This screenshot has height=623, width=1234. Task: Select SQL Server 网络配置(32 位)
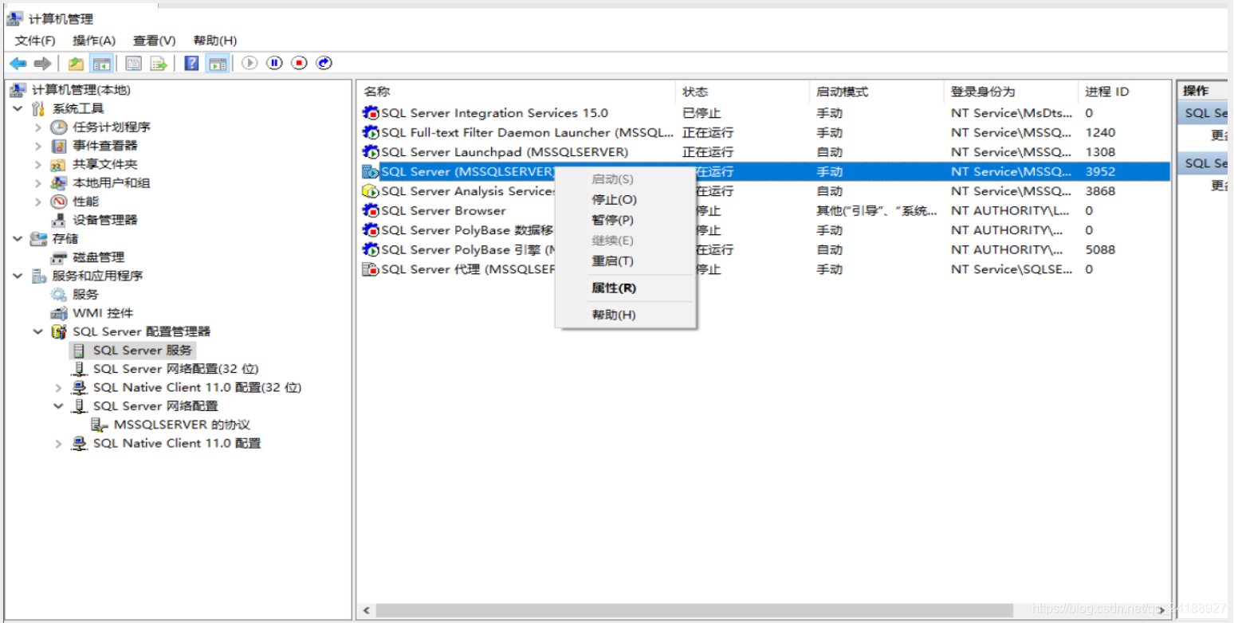tap(175, 369)
